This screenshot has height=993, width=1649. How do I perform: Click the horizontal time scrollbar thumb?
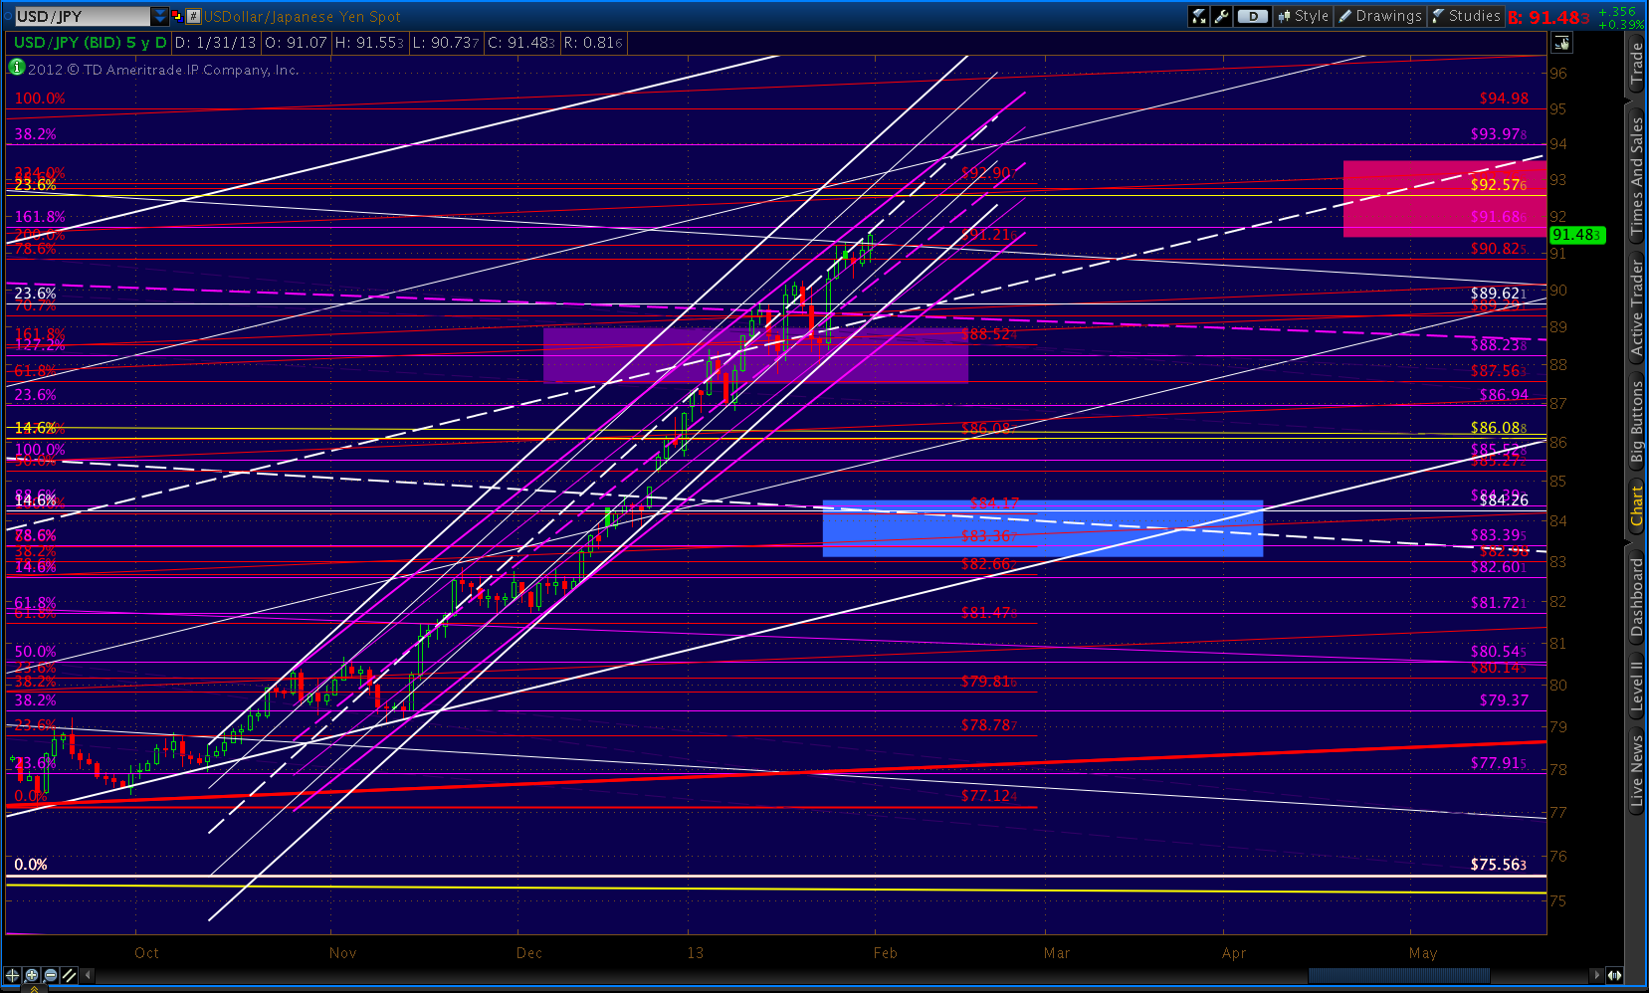click(1398, 976)
